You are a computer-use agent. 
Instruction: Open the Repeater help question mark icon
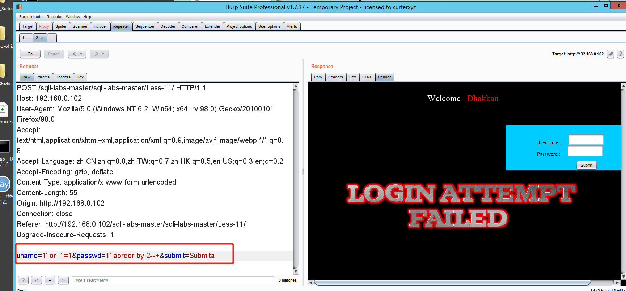coord(620,54)
